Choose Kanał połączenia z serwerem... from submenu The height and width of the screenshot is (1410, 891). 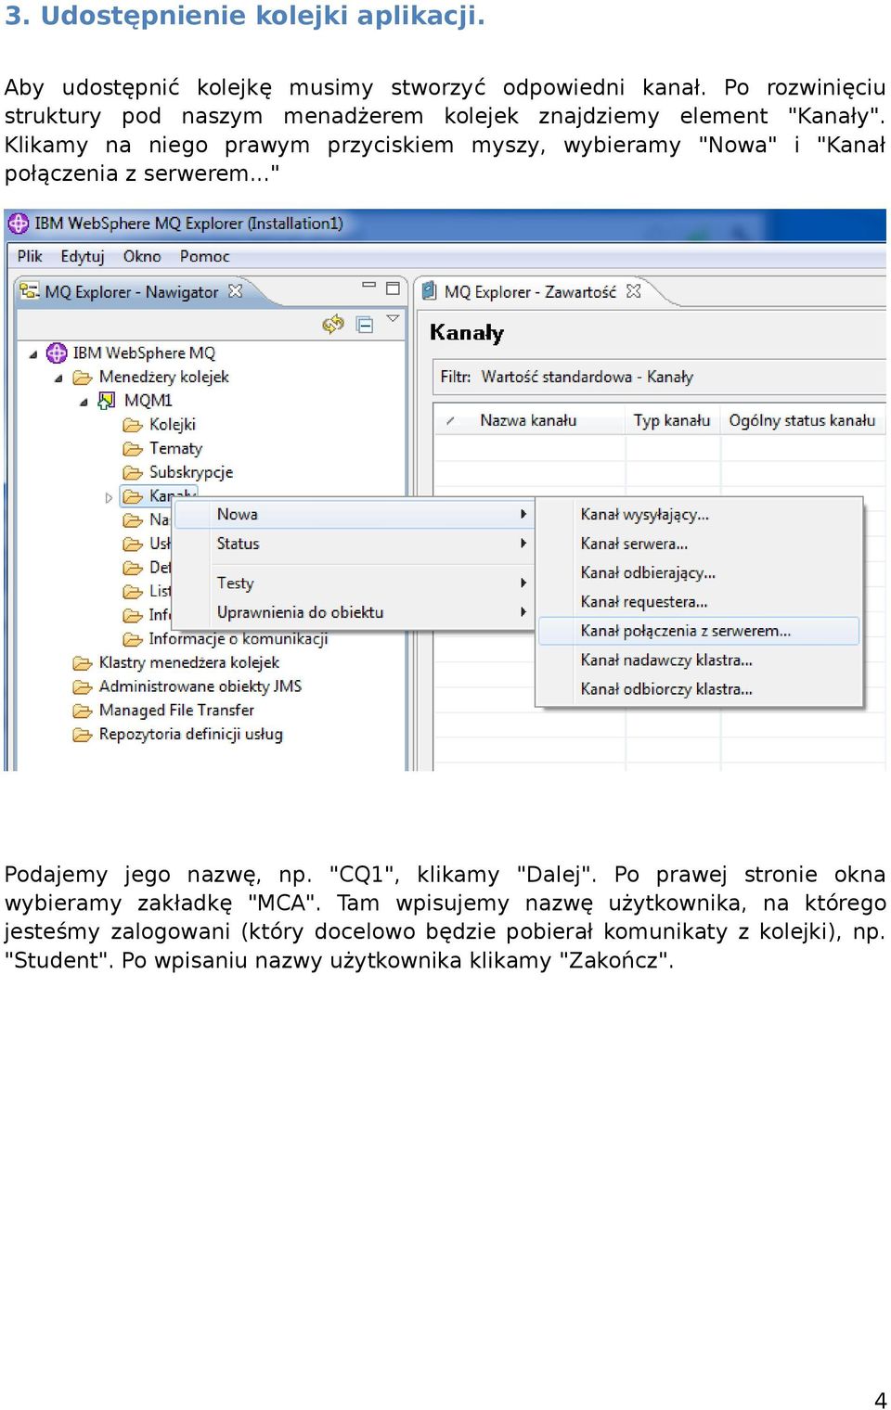pos(699,631)
